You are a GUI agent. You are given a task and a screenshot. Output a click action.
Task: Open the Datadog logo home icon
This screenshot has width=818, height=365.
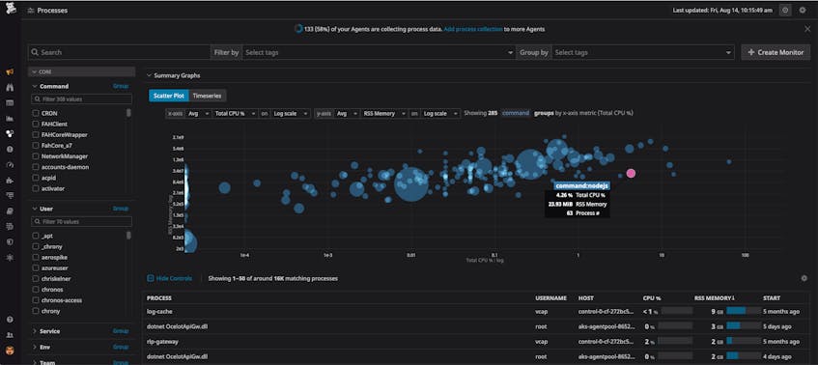coord(10,8)
